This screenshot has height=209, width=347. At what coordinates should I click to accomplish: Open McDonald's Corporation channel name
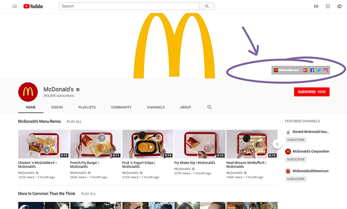pyautogui.click(x=311, y=152)
